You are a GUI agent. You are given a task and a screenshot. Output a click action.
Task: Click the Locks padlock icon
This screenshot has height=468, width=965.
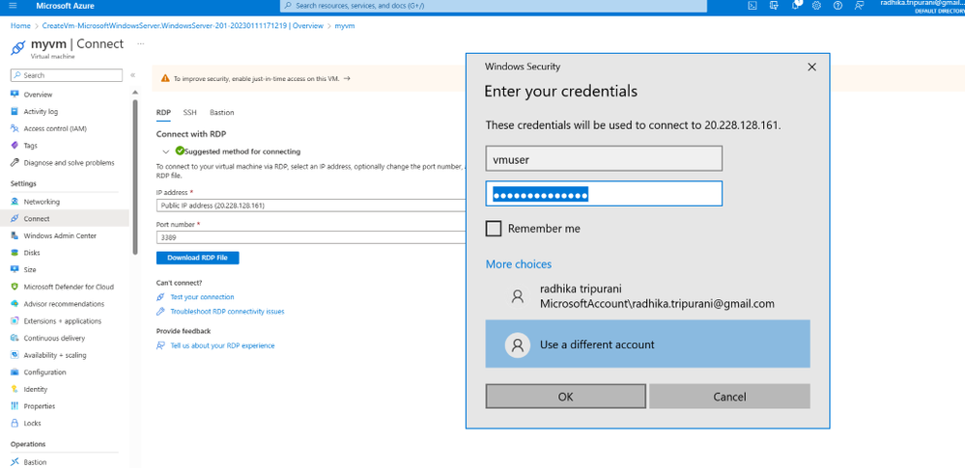coord(14,423)
